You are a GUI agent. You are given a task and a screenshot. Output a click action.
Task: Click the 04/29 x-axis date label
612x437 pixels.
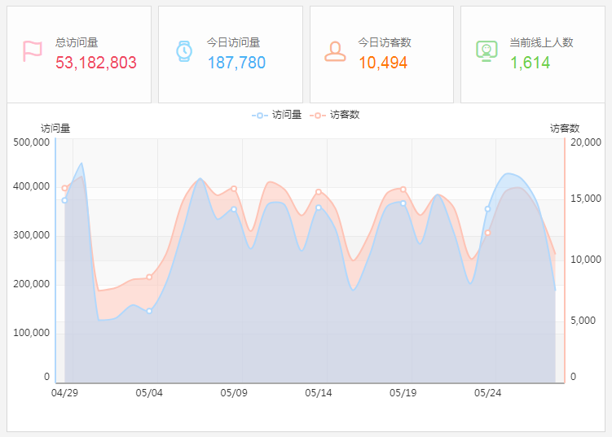[64, 392]
